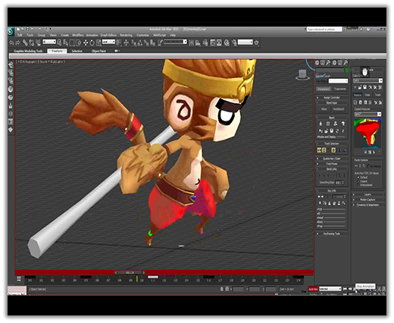The height and width of the screenshot is (323, 394).
Task: Switch to the Object Paint ribbon tab
Action: coord(98,51)
